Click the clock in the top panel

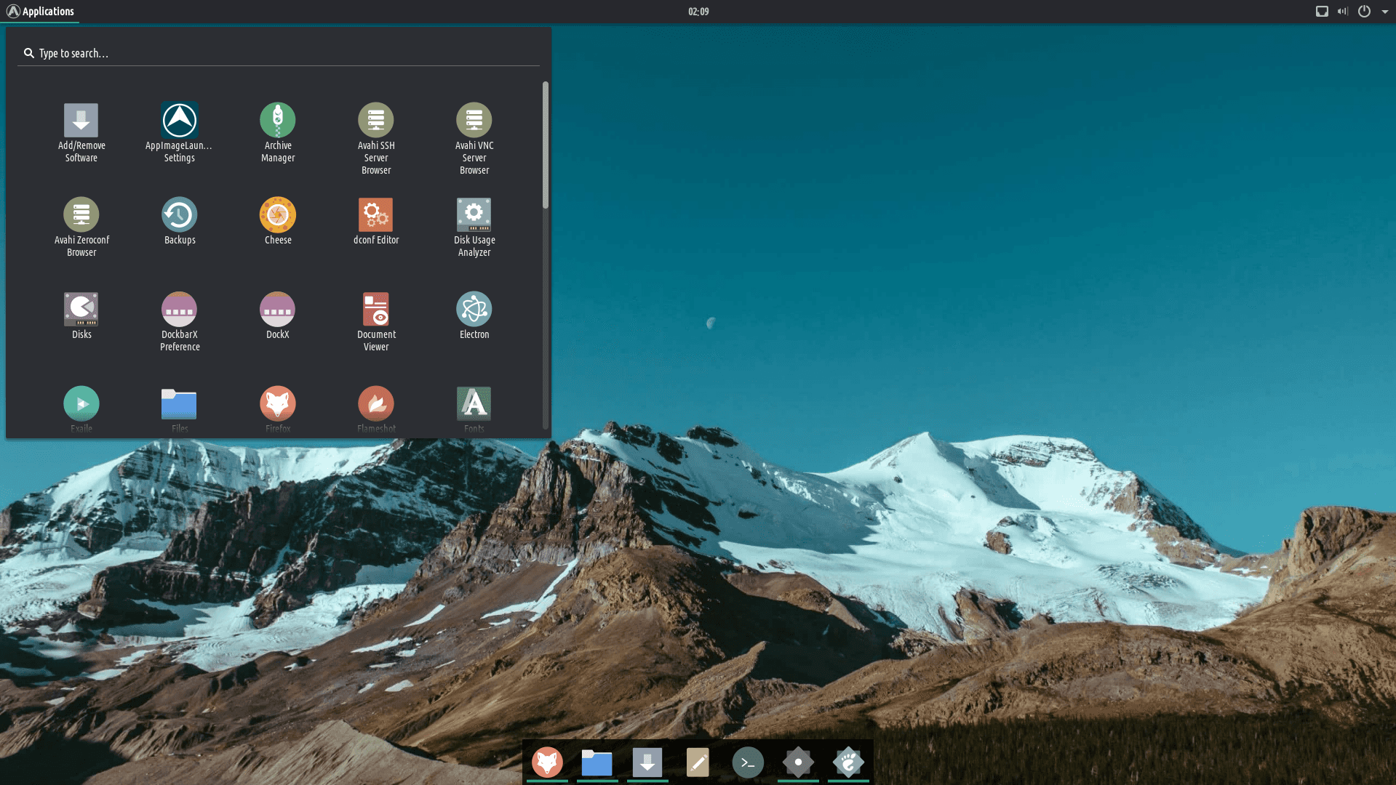(x=698, y=11)
